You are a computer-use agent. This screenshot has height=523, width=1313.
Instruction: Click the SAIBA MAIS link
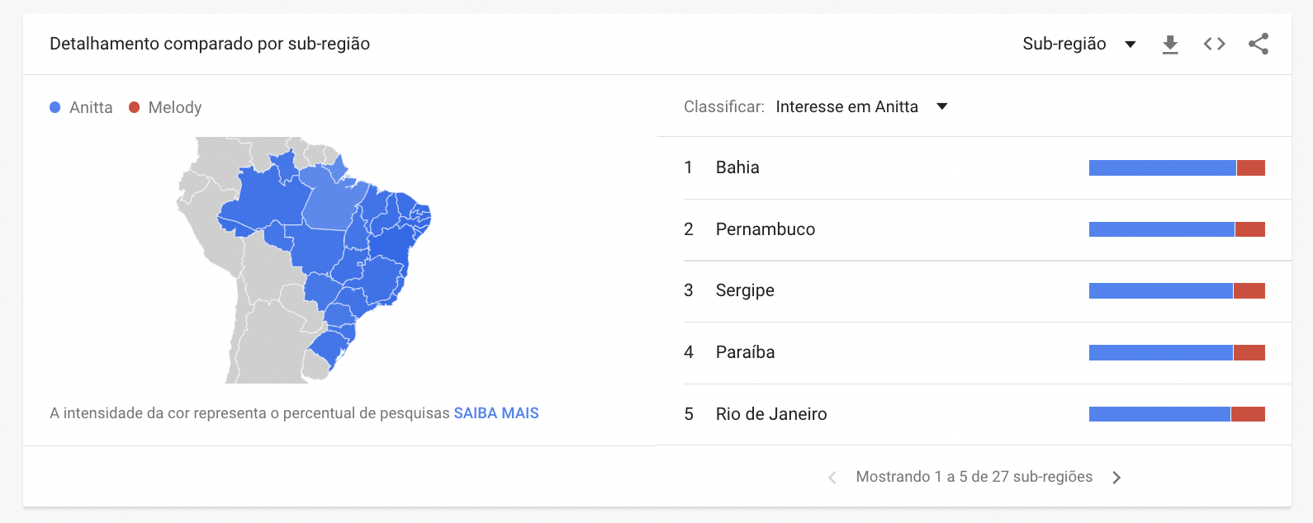tap(495, 412)
